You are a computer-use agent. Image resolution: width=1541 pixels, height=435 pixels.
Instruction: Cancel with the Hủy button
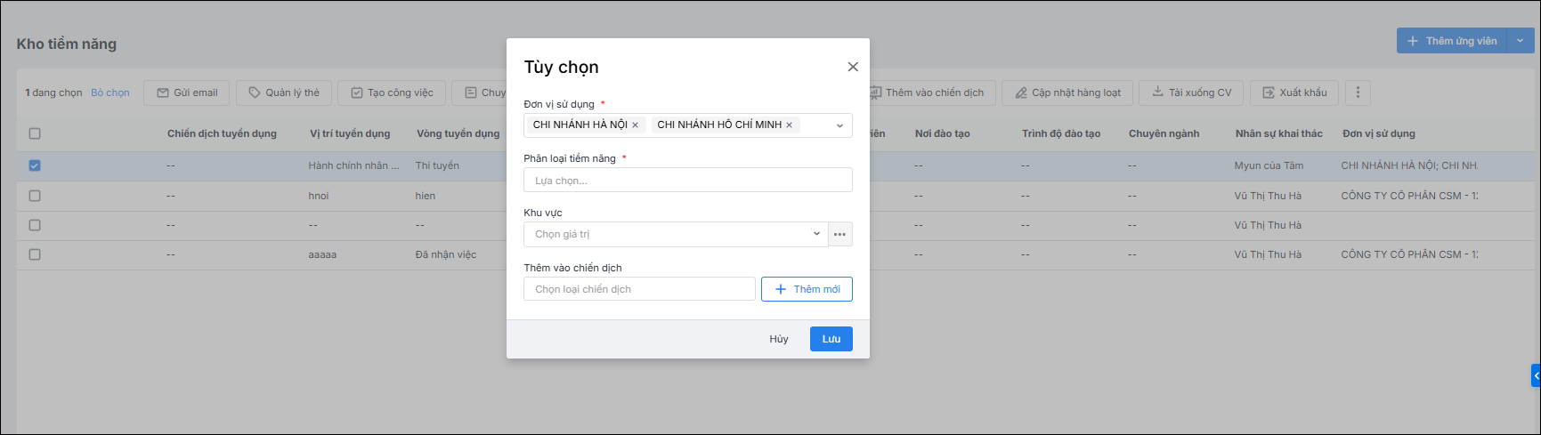pos(779,339)
